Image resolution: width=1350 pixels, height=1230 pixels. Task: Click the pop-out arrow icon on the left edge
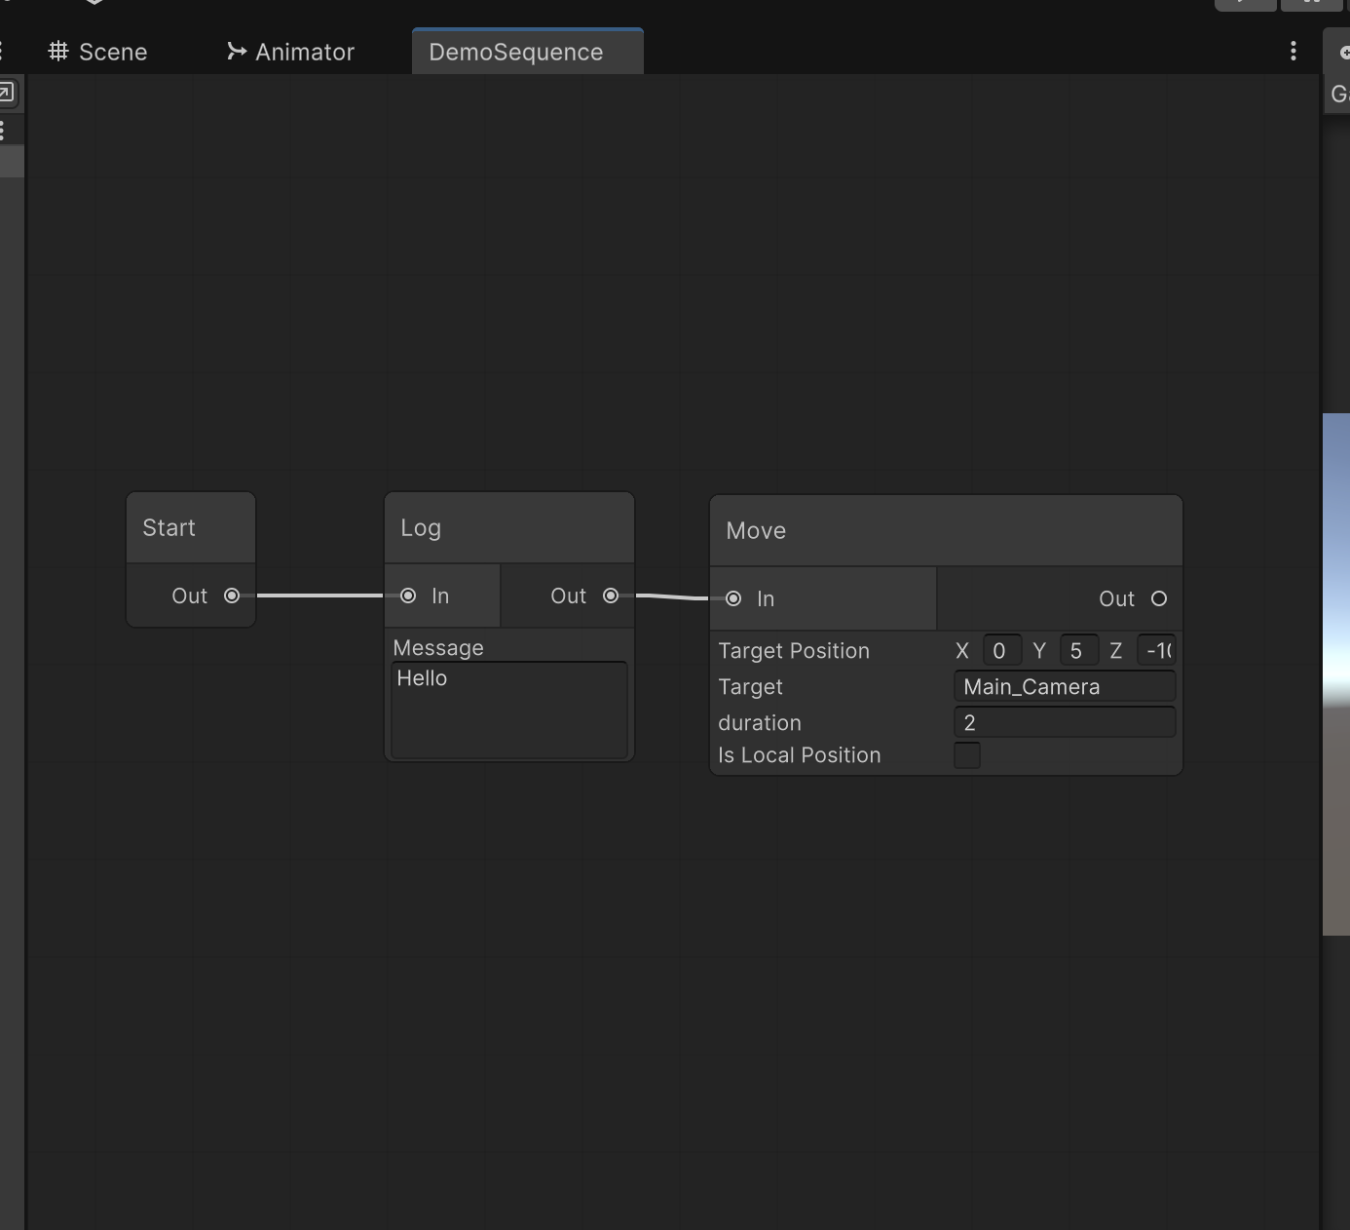pos(9,92)
